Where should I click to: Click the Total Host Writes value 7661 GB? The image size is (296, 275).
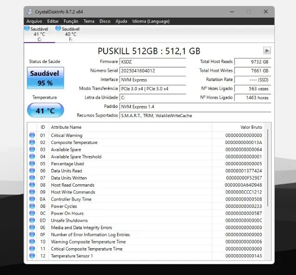pos(253,71)
